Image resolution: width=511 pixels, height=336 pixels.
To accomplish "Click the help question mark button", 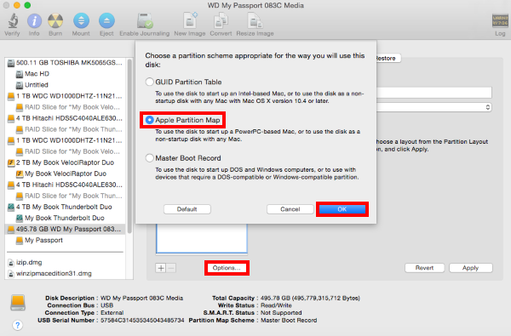I will pos(18,325).
